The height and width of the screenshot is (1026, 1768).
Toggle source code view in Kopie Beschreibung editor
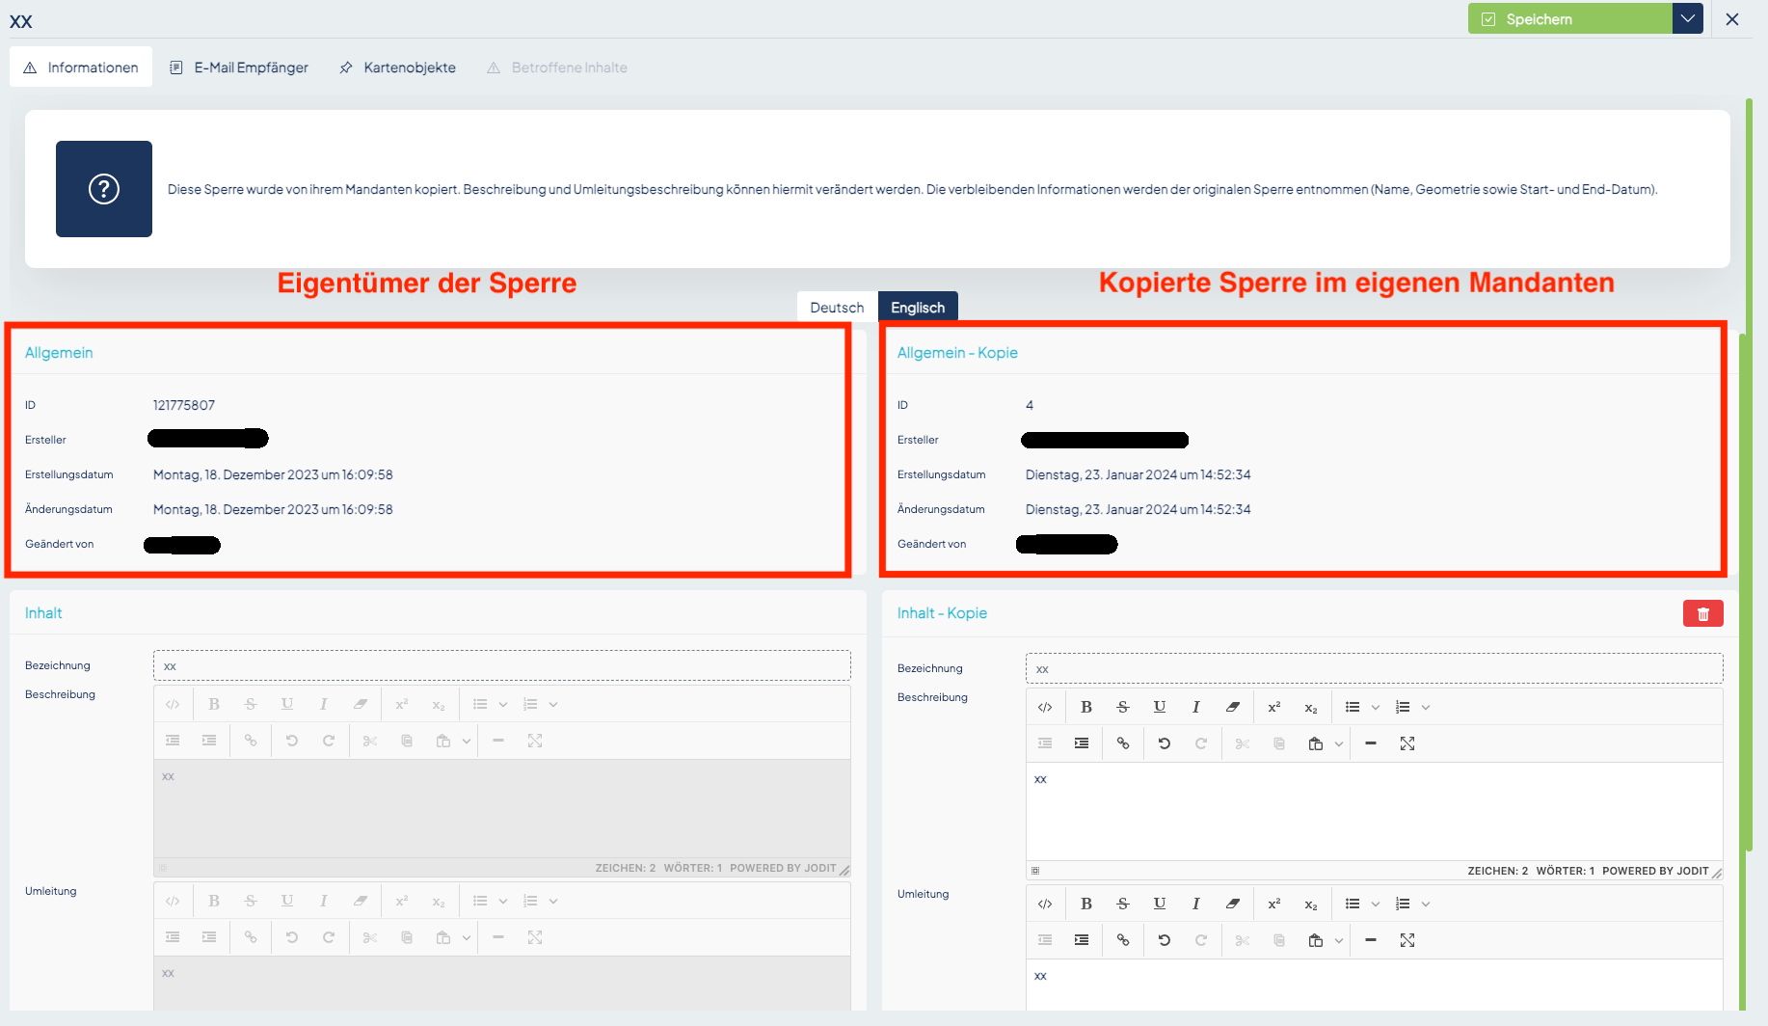pyautogui.click(x=1045, y=707)
